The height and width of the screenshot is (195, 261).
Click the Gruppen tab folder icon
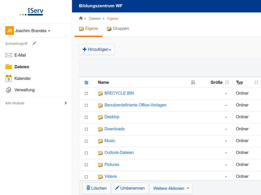pos(109,29)
